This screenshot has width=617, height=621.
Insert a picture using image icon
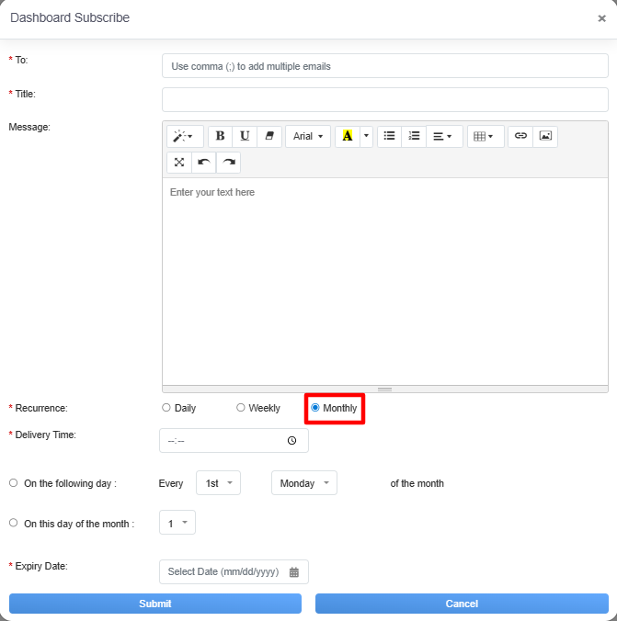[545, 136]
